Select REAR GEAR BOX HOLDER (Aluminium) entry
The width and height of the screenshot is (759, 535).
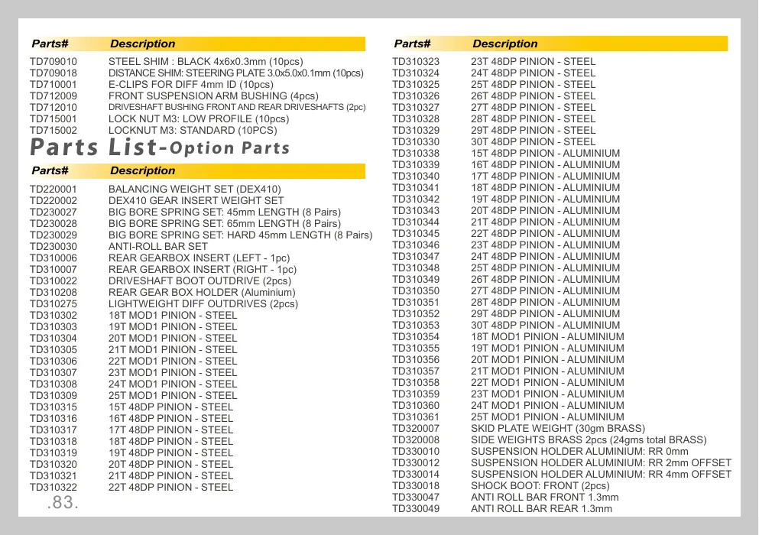click(162, 293)
